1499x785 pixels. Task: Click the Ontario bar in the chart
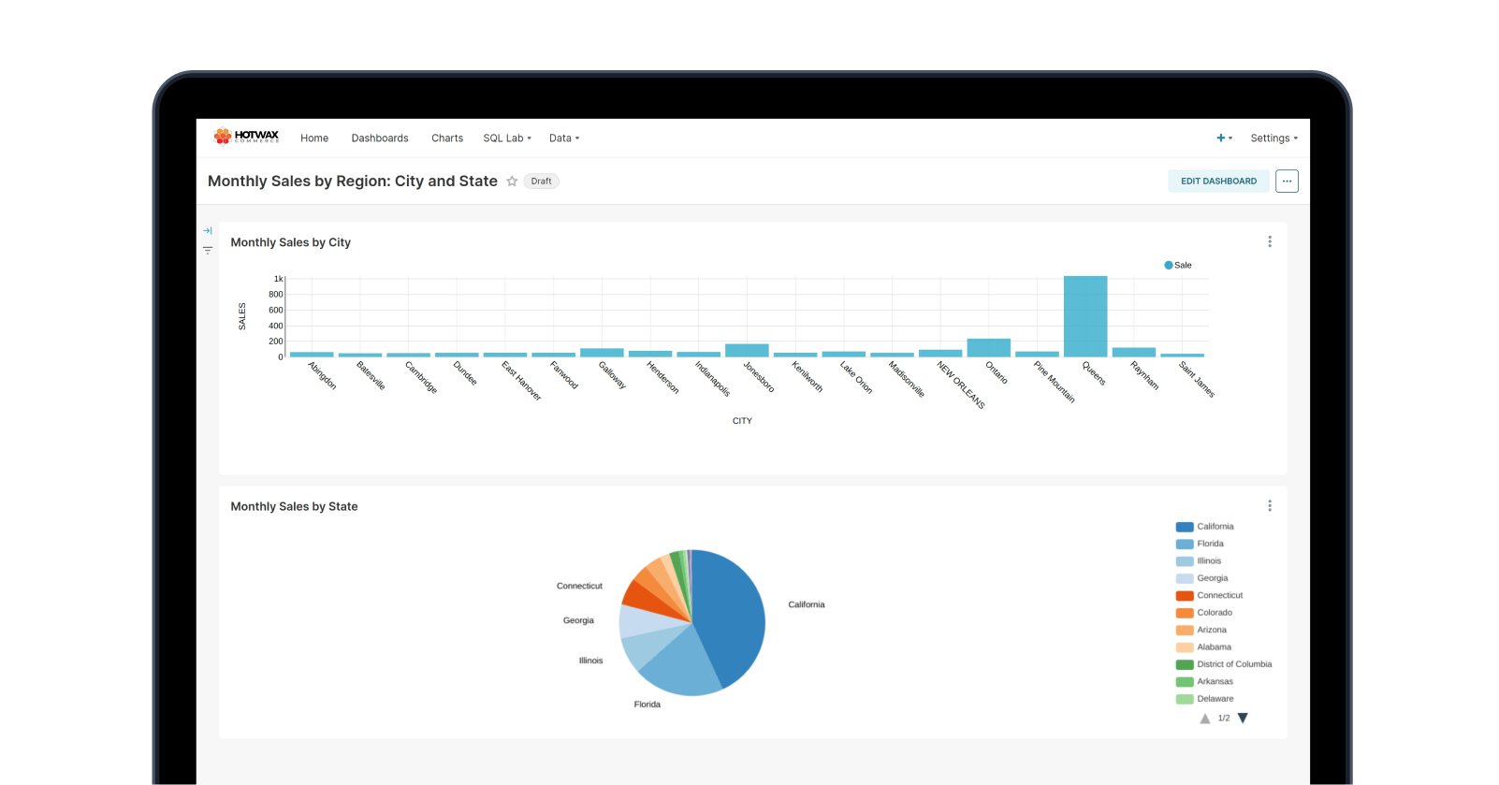tap(989, 347)
